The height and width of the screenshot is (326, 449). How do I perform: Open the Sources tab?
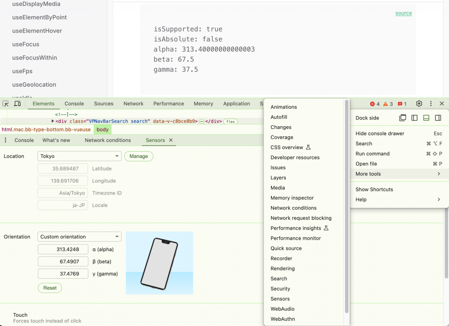(103, 103)
